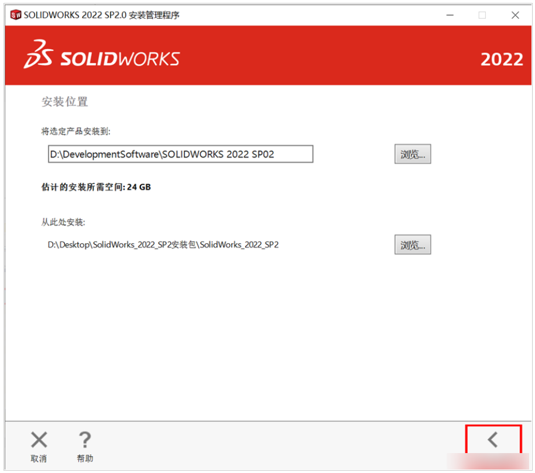The image size is (535, 473).
Task: Click the 从此处安装 label
Action: point(63,222)
